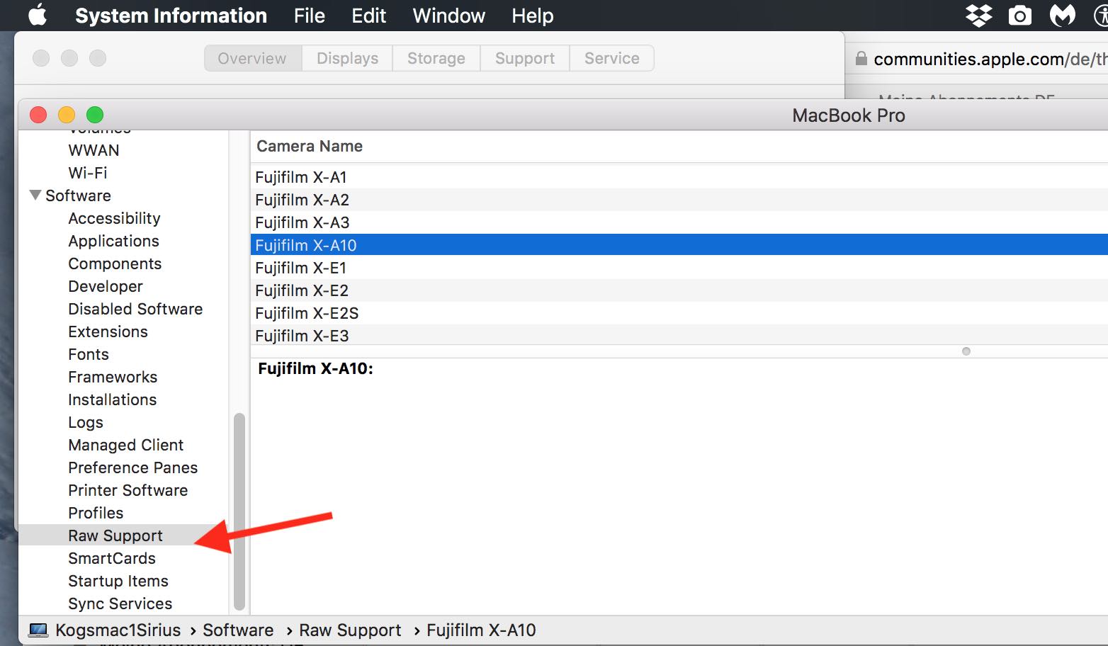
Task: Click the pane divider resize handle dot
Action: click(x=966, y=351)
